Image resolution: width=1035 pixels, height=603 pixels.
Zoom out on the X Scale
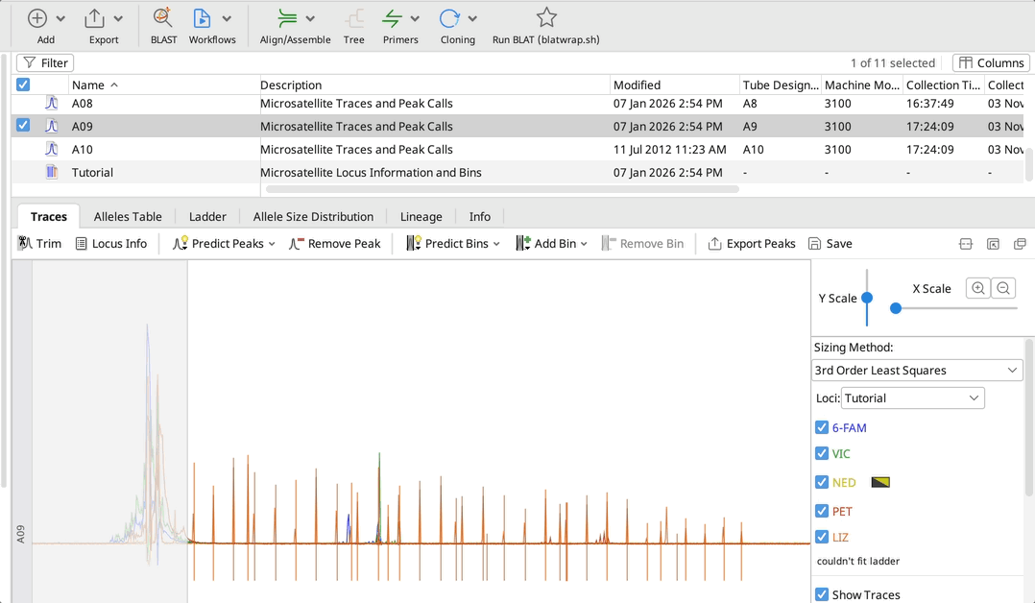tap(1003, 288)
